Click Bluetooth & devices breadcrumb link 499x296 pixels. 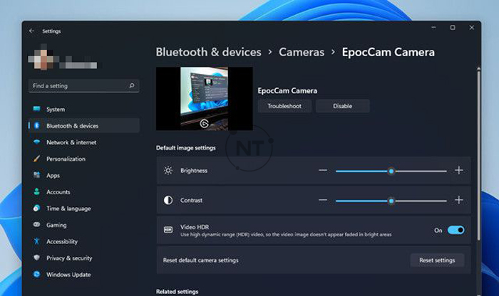tap(208, 52)
